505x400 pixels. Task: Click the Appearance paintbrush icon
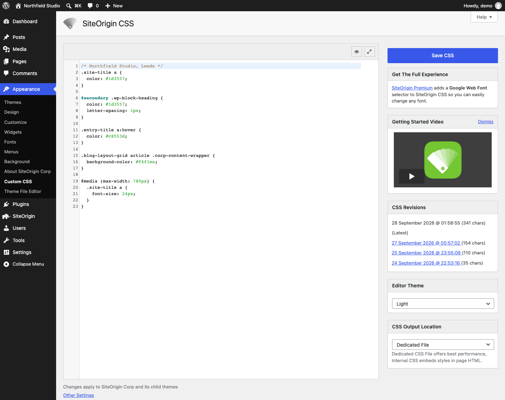point(6,89)
